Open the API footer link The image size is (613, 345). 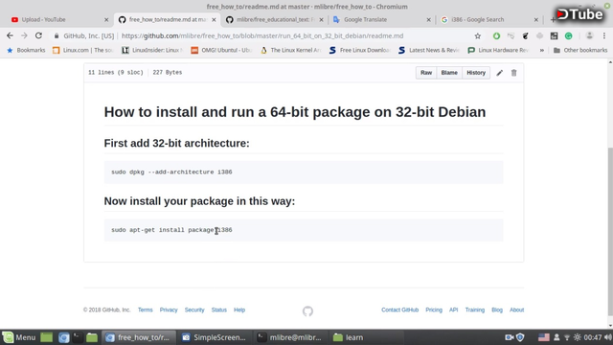coord(453,310)
